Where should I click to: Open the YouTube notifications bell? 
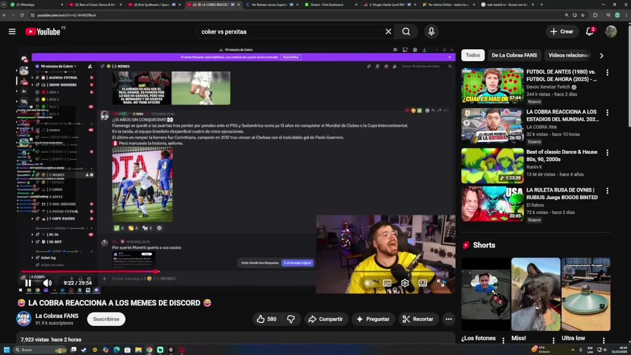(590, 32)
